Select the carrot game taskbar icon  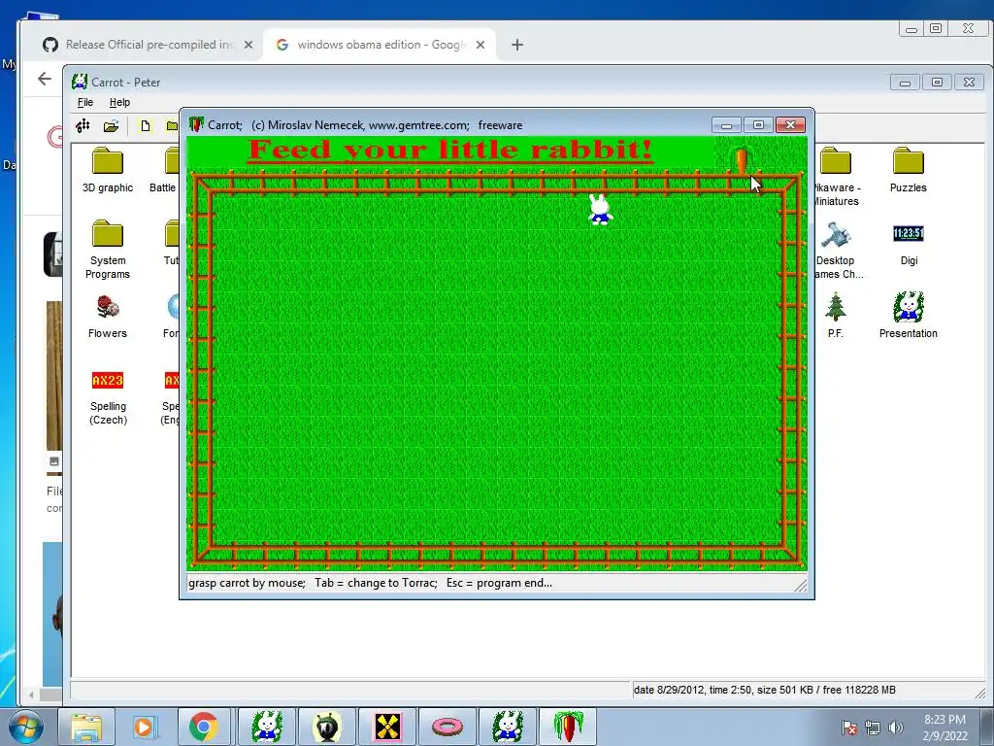[x=567, y=727]
